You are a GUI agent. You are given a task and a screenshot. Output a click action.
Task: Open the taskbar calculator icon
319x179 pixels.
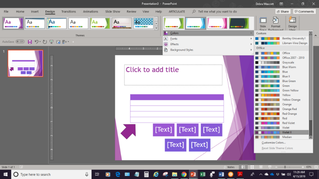pos(146,174)
